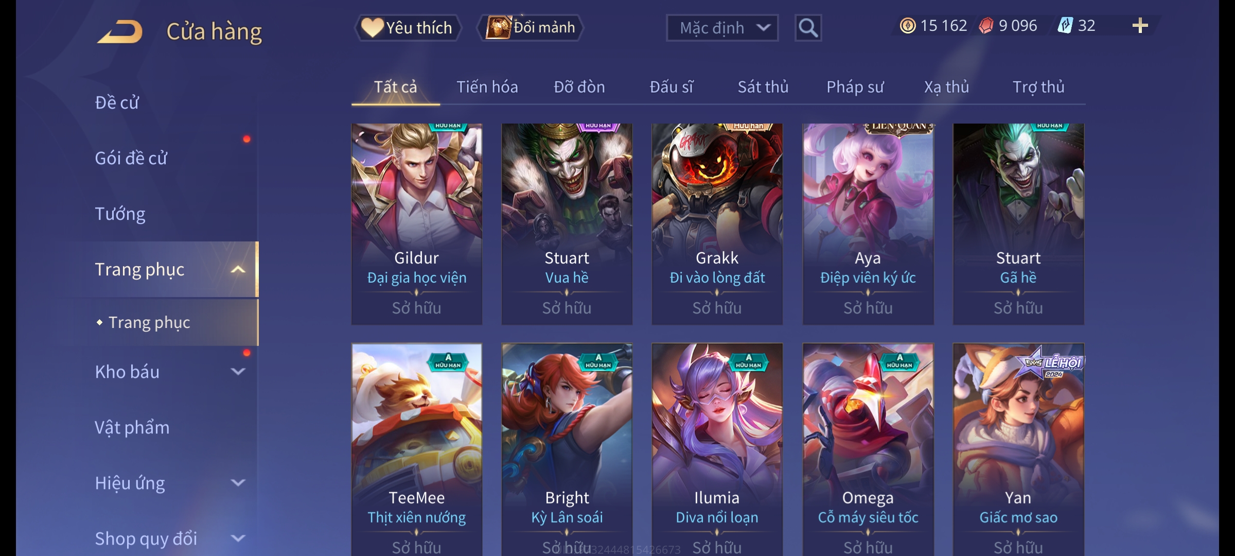Image resolution: width=1235 pixels, height=556 pixels.
Task: Open the search magnifier icon
Action: tap(808, 28)
